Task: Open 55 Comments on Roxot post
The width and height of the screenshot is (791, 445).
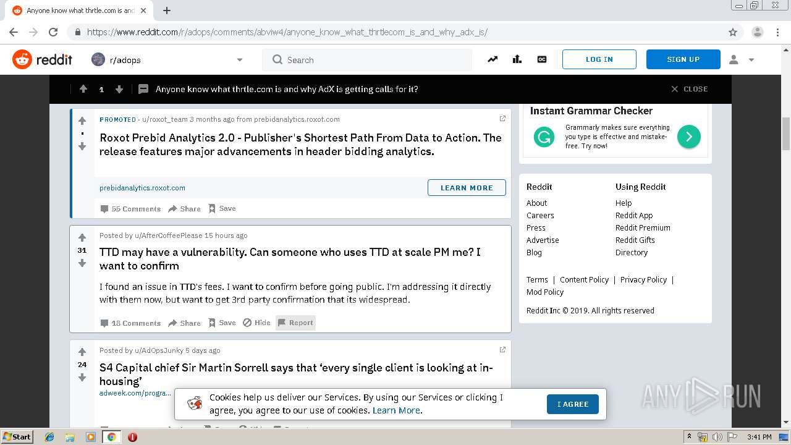Action: 130,209
